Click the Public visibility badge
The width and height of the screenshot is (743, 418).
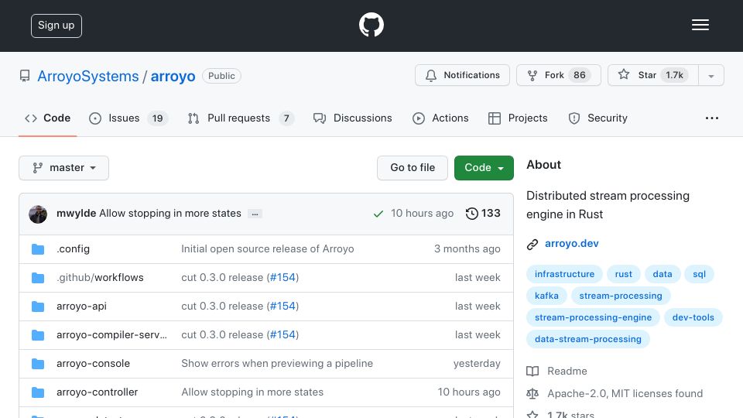221,76
